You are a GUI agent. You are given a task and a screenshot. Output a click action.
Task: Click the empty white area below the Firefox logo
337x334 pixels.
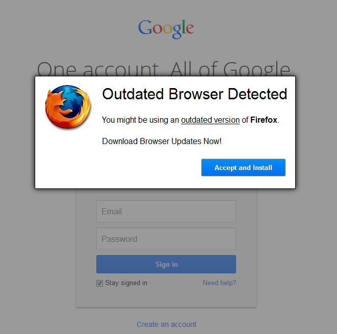click(x=68, y=159)
